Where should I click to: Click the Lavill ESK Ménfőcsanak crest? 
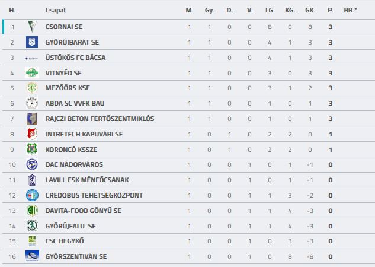pos(32,180)
